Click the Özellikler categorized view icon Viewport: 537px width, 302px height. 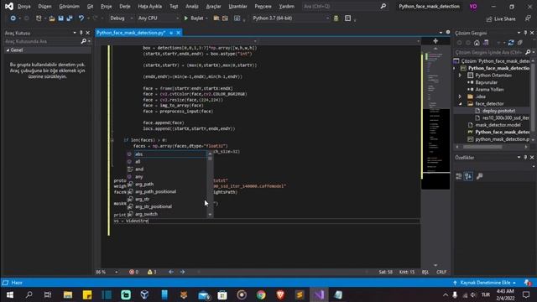coord(459,176)
